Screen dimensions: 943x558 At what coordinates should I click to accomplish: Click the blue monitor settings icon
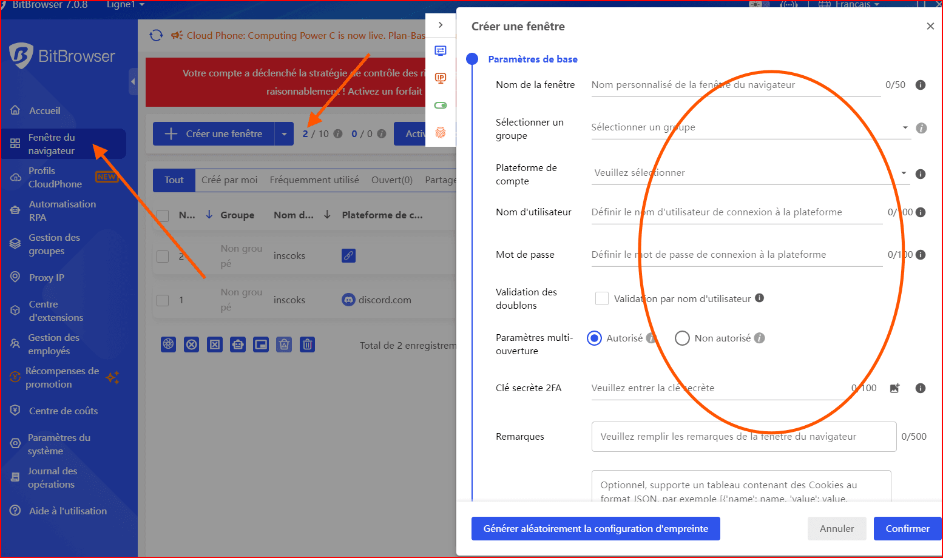click(x=441, y=50)
